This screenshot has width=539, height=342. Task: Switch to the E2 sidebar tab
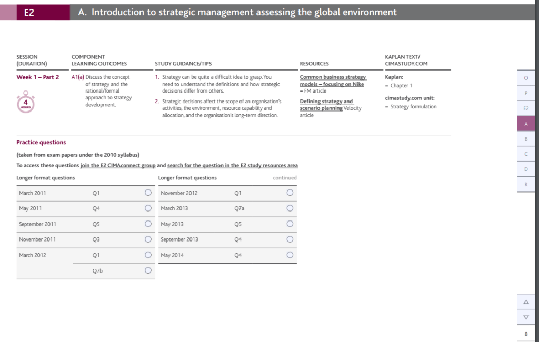click(x=526, y=108)
